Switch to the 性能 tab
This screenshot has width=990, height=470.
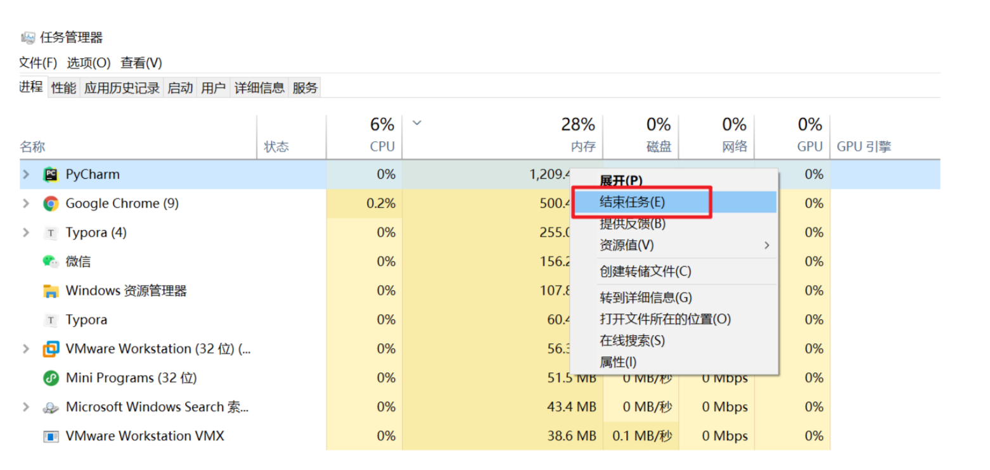coord(64,88)
